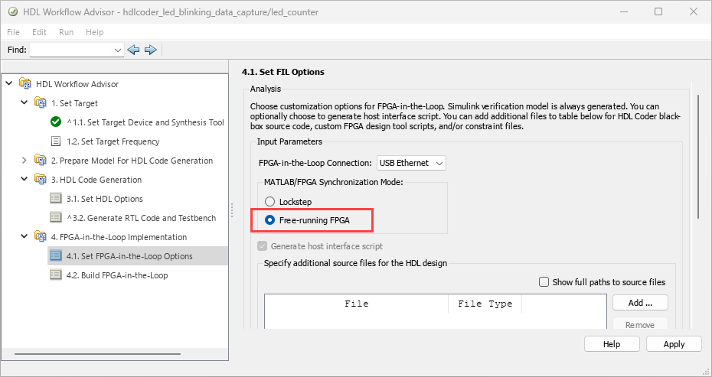Click the task icon beside 3.2. Generate RTL Code
This screenshot has width=712, height=377.
55,217
